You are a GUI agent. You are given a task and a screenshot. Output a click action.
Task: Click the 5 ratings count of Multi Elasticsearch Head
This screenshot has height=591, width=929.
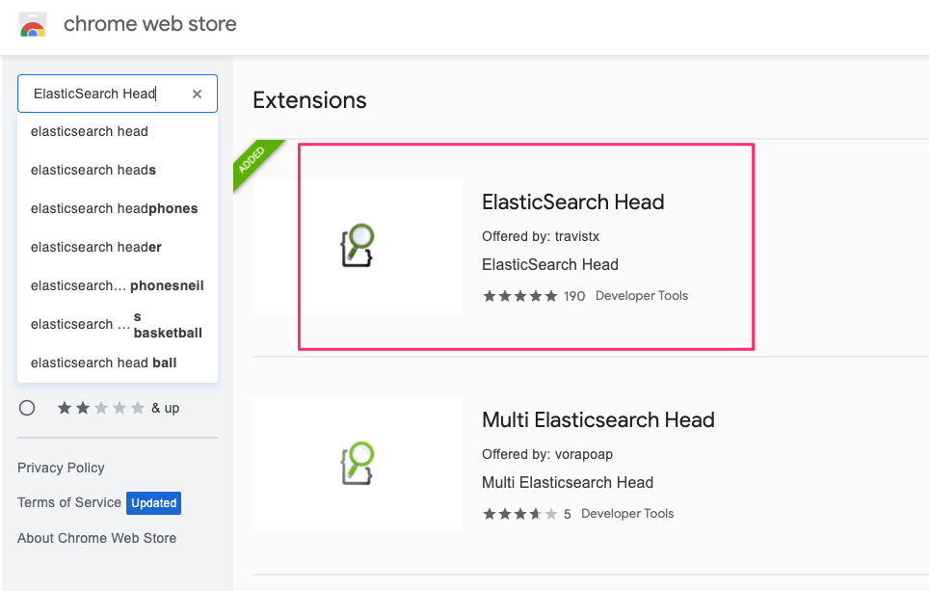[567, 514]
